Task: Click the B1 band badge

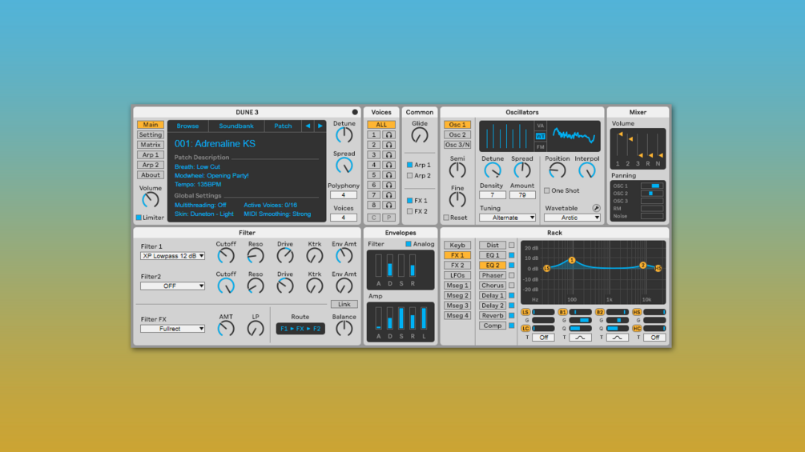Action: pos(562,312)
